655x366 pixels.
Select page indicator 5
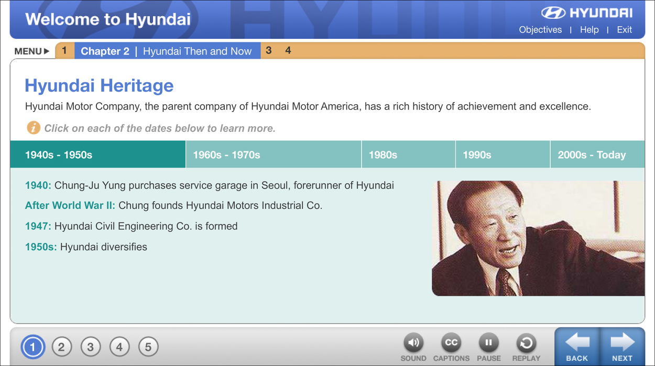point(148,346)
